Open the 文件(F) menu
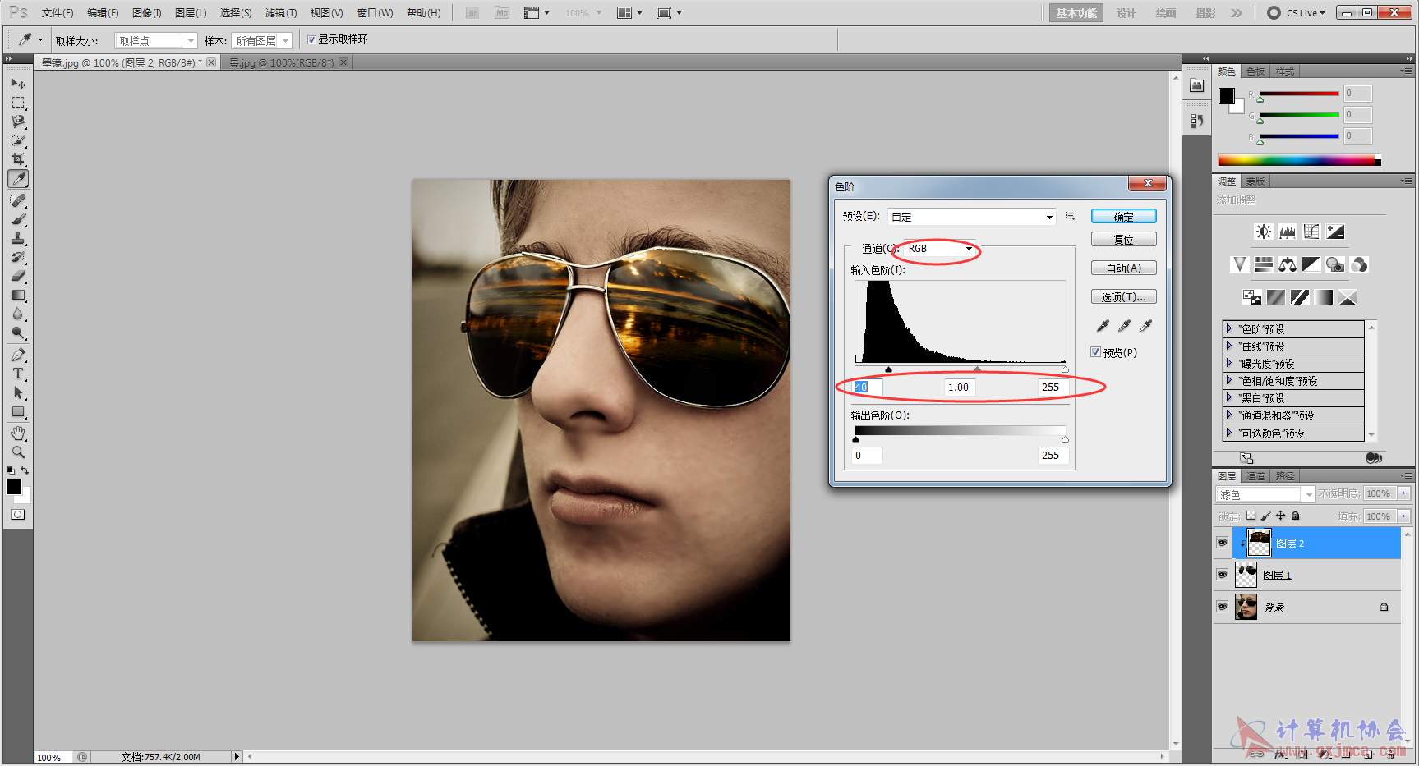The width and height of the screenshot is (1419, 766). pyautogui.click(x=58, y=13)
